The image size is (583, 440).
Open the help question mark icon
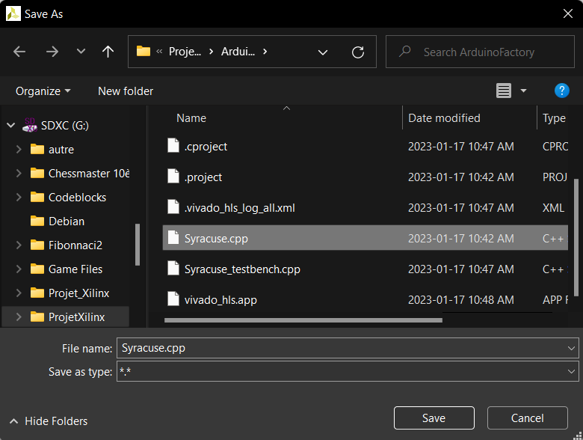pos(562,91)
